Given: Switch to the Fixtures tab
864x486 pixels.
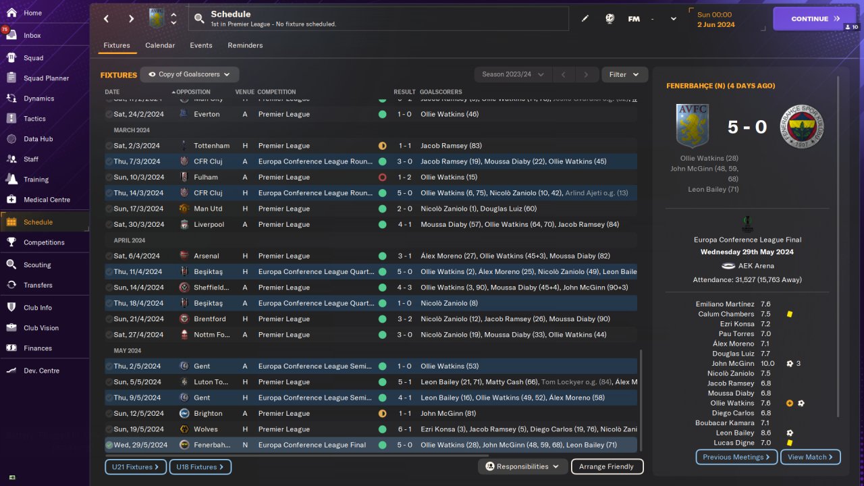Looking at the screenshot, I should click(117, 45).
